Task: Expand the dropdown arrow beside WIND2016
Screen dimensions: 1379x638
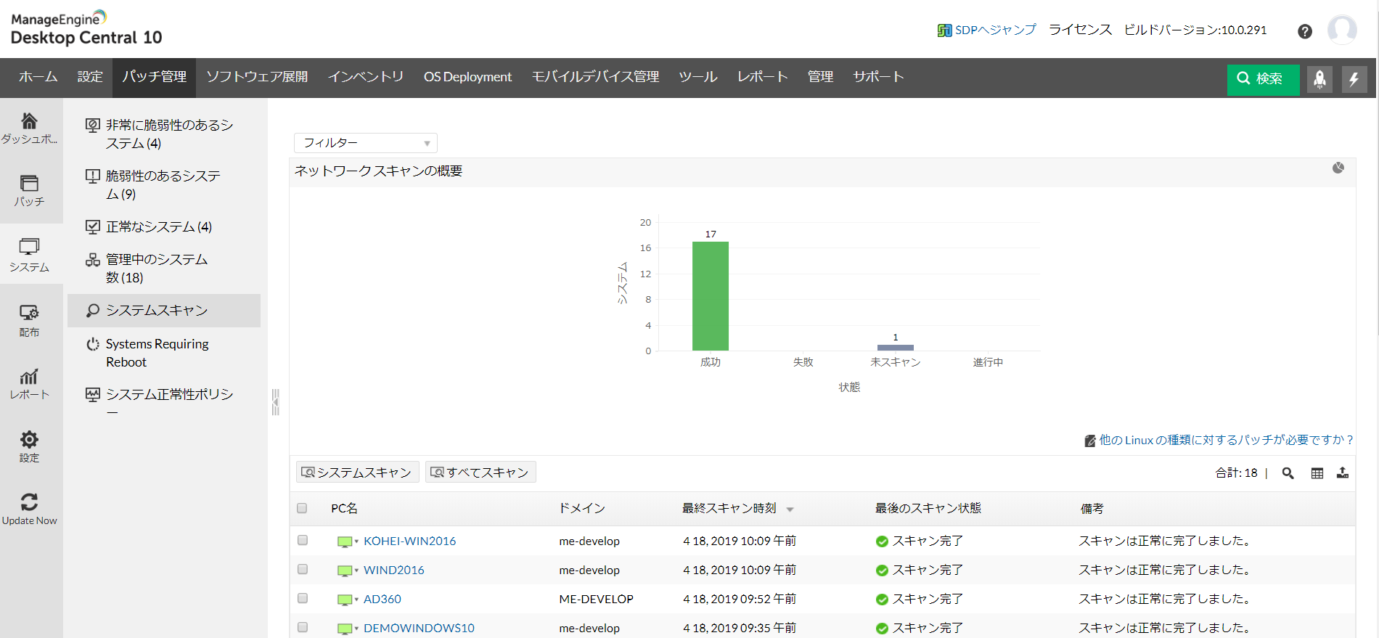Action: (x=356, y=570)
